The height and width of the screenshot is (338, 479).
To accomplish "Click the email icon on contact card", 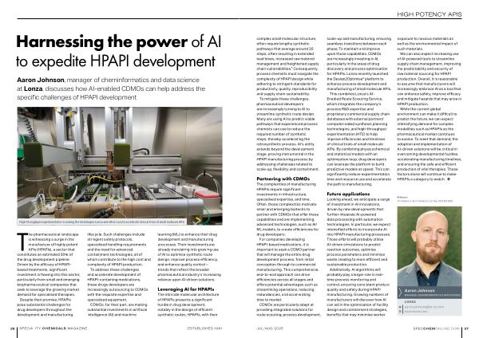I will pos(400,307).
